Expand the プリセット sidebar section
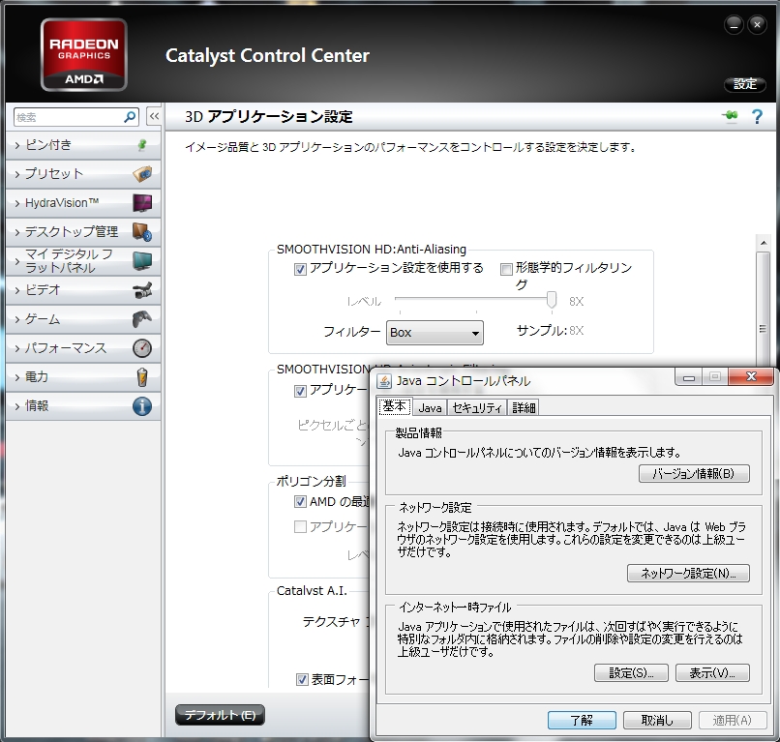 (83, 174)
